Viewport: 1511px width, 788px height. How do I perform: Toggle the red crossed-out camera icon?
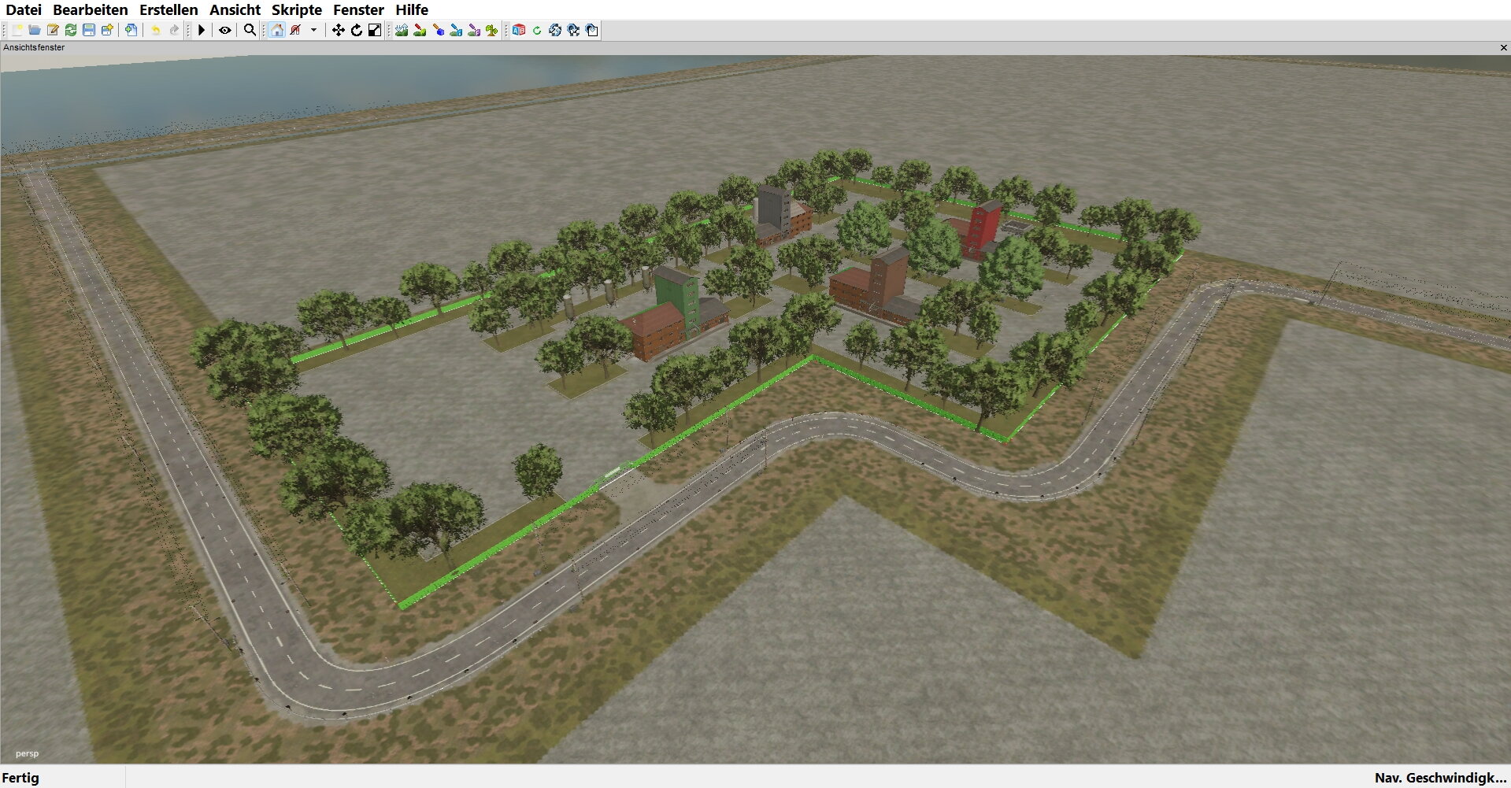[x=296, y=30]
